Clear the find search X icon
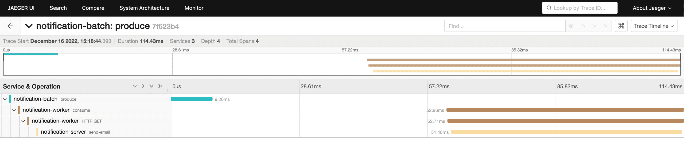This screenshot has width=684, height=155. 606,26
